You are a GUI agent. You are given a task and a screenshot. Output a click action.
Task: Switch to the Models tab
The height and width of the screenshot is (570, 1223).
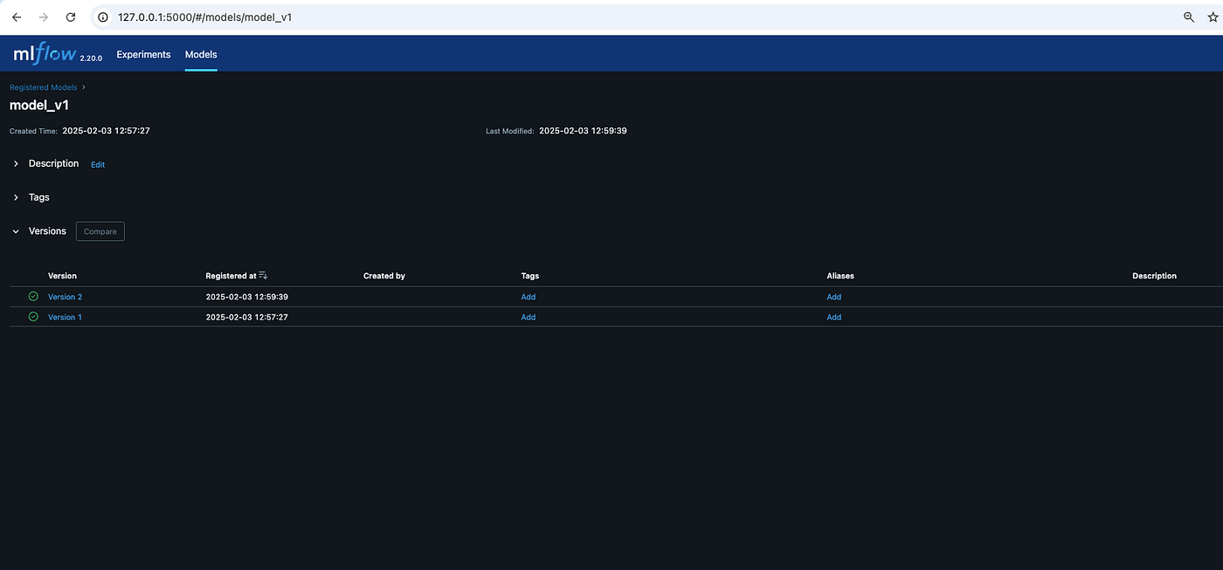(x=201, y=54)
